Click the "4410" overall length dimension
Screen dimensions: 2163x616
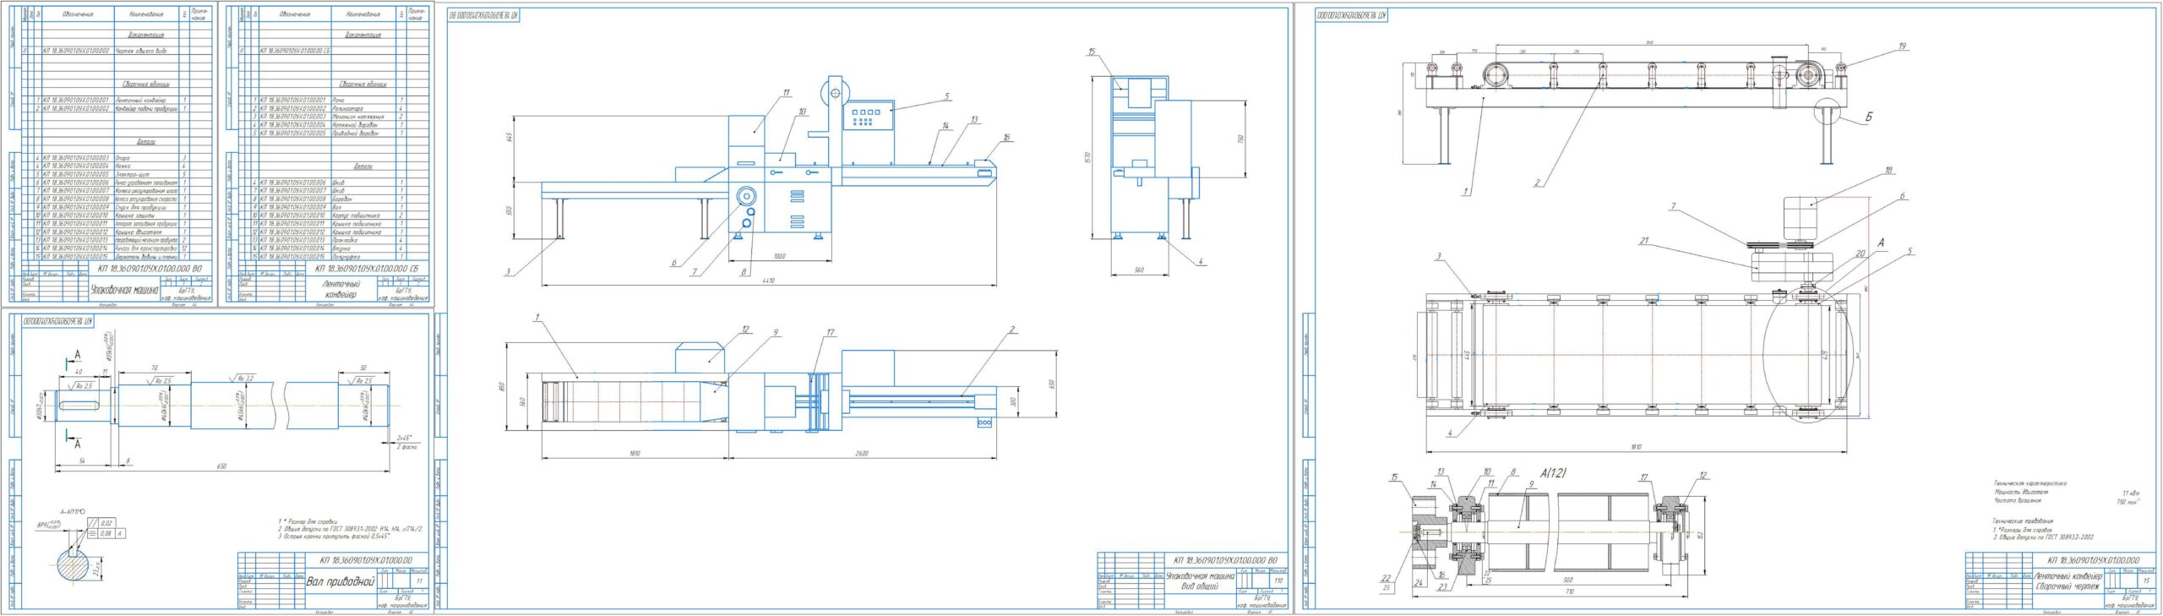tap(767, 280)
